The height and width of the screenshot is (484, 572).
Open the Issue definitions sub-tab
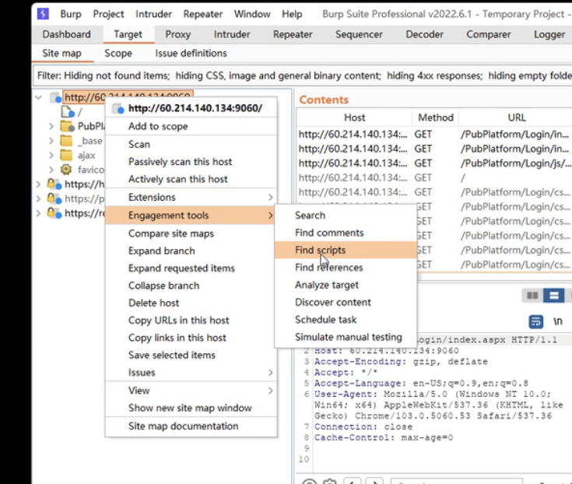pyautogui.click(x=191, y=53)
